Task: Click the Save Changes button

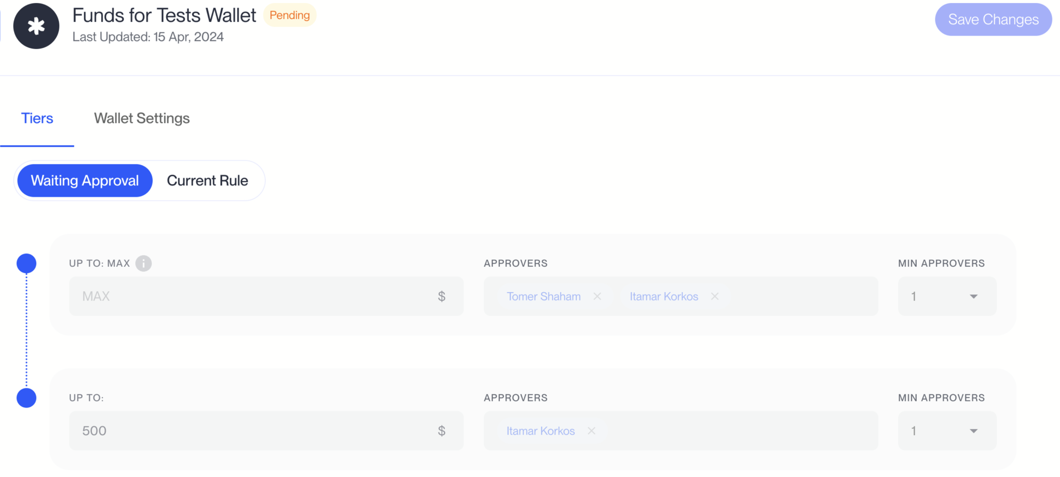Action: 993,19
